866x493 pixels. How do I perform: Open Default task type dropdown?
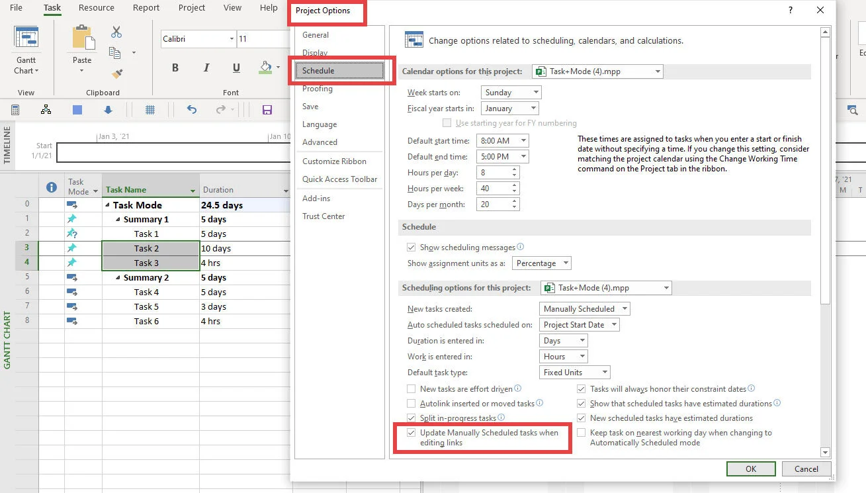(574, 373)
